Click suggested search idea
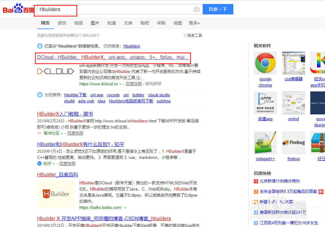 click(x=101, y=101)
